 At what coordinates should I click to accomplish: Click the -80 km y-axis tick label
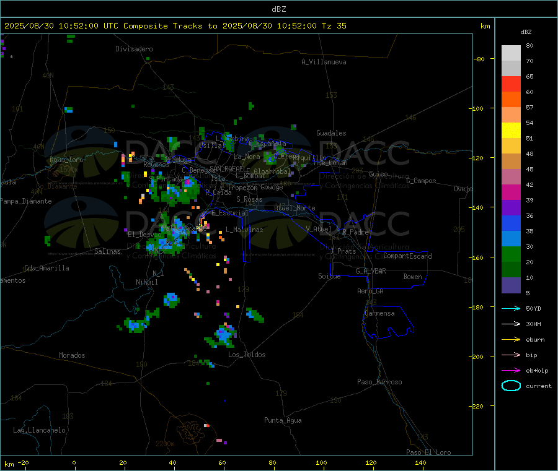pos(479,59)
